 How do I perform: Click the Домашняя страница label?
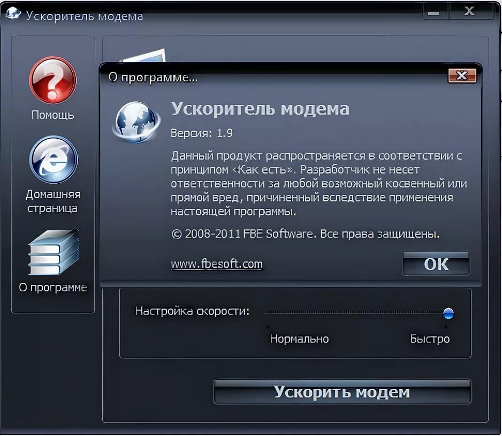tap(53, 201)
